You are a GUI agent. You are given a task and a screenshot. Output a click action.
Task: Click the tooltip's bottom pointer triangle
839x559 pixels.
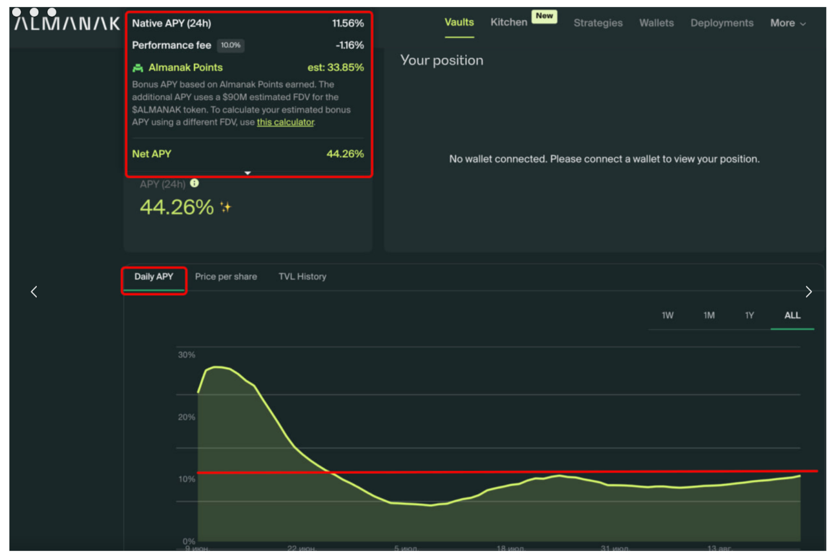tap(248, 173)
